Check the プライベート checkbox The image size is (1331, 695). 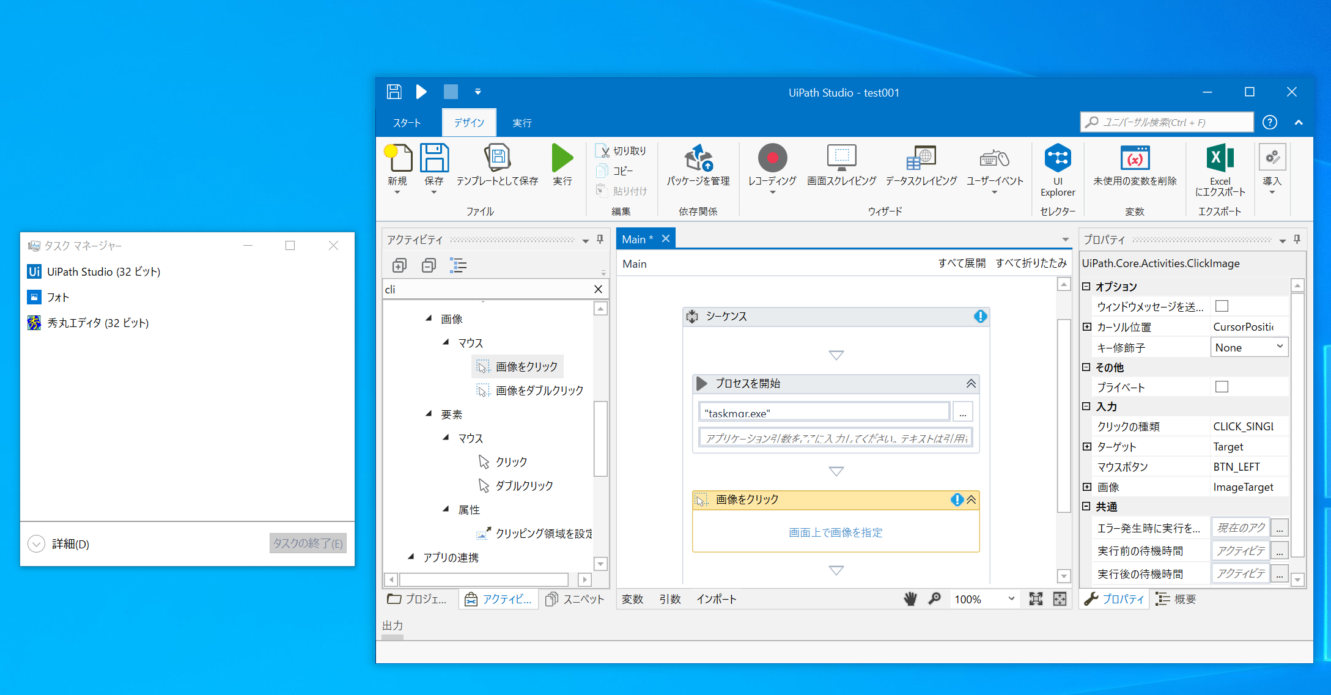pos(1222,386)
